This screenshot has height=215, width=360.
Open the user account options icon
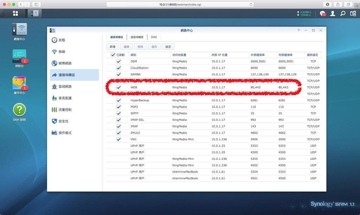pyautogui.click(x=333, y=13)
